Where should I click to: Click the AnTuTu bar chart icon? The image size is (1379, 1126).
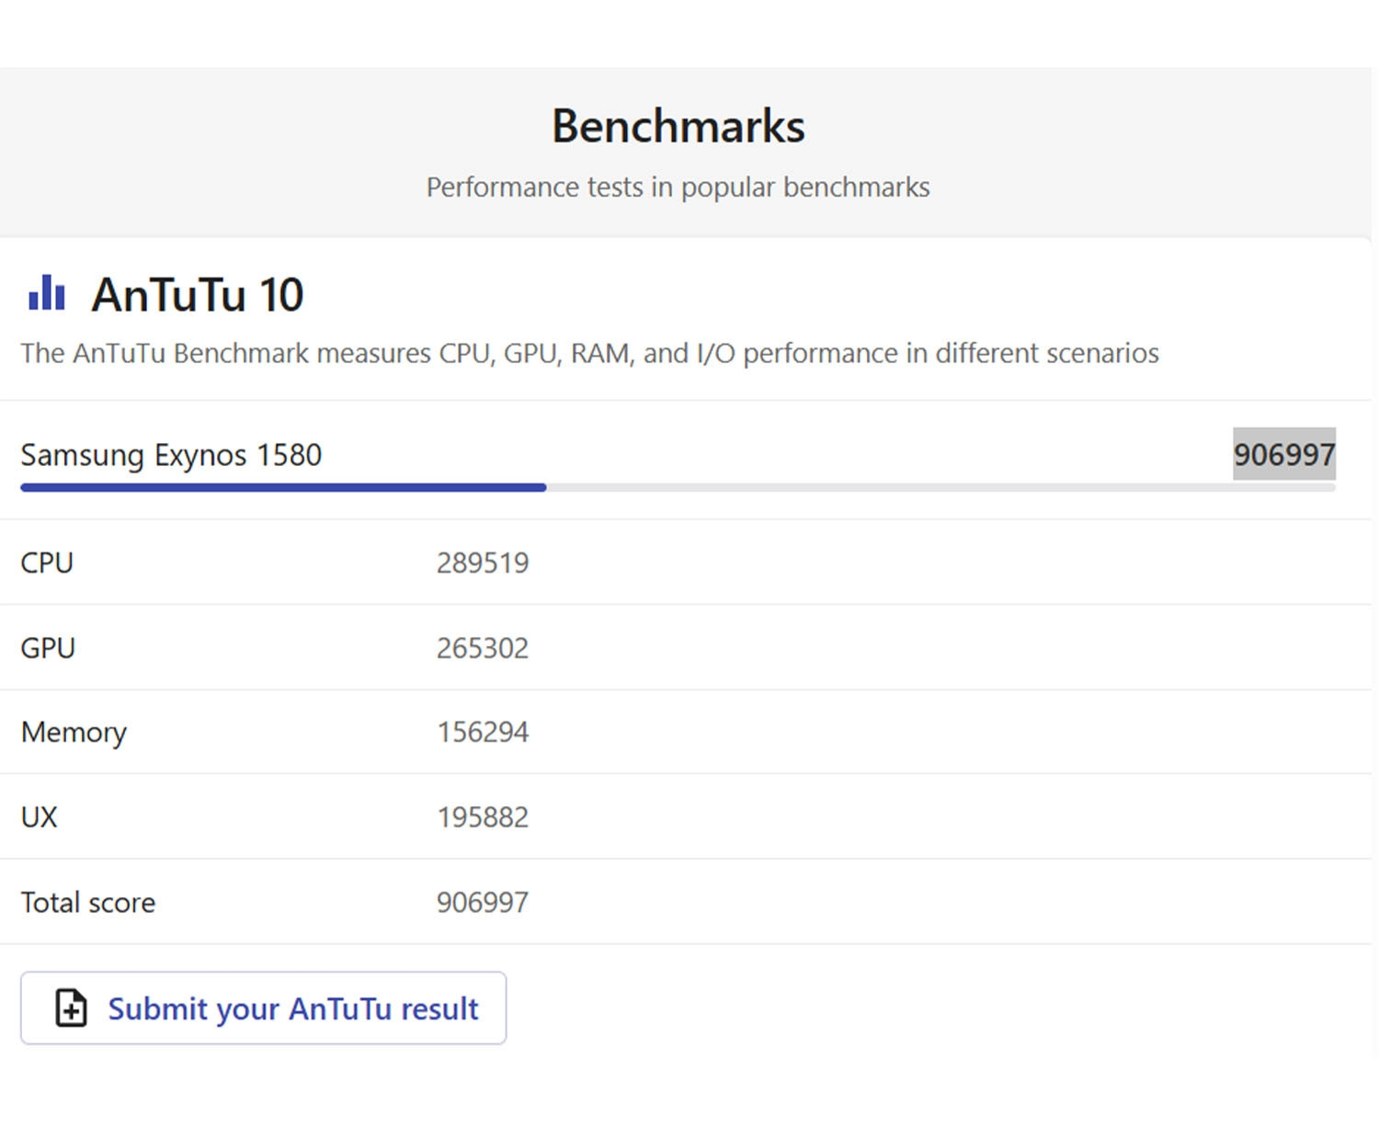47,293
